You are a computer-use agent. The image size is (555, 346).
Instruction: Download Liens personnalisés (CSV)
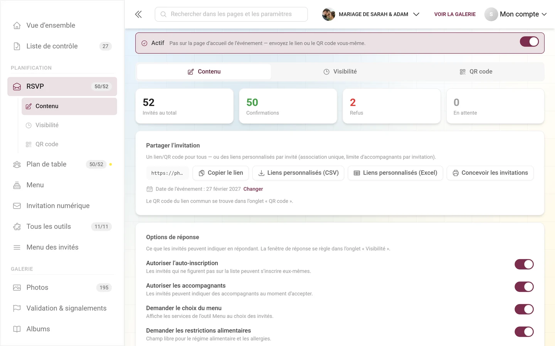[x=298, y=173]
